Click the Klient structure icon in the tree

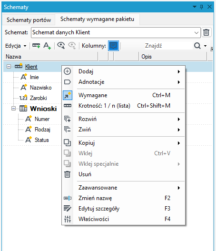point(19,66)
